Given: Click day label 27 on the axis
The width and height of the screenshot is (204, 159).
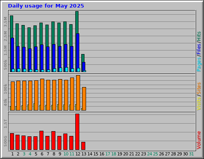Looking at the screenshot, I should coord(167,154).
